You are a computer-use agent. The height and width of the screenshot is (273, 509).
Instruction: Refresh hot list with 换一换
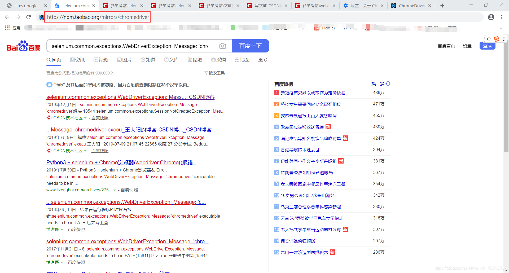(381, 84)
